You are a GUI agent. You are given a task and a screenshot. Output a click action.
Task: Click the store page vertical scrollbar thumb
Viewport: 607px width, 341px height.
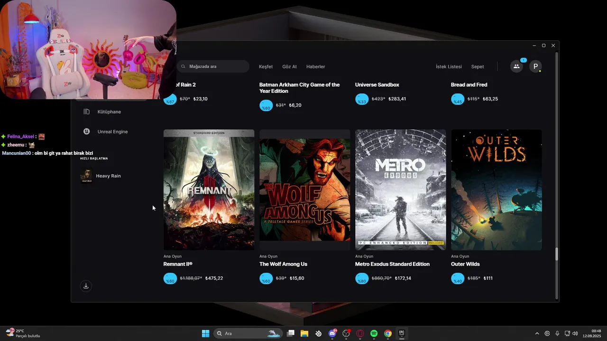coord(557,254)
